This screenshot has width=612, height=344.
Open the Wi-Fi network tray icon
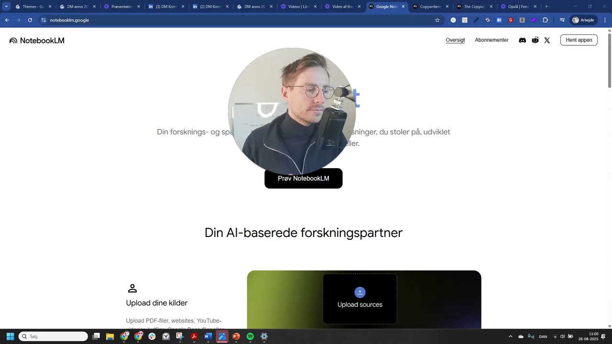pos(555,336)
